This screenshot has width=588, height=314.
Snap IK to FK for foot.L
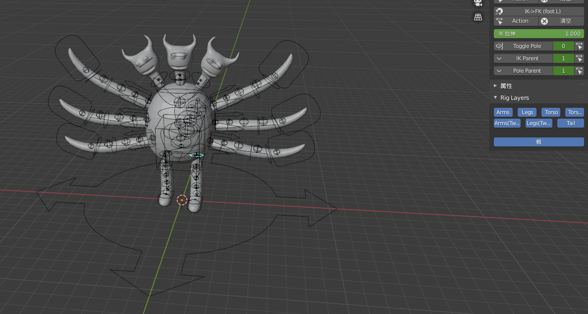tap(538, 11)
